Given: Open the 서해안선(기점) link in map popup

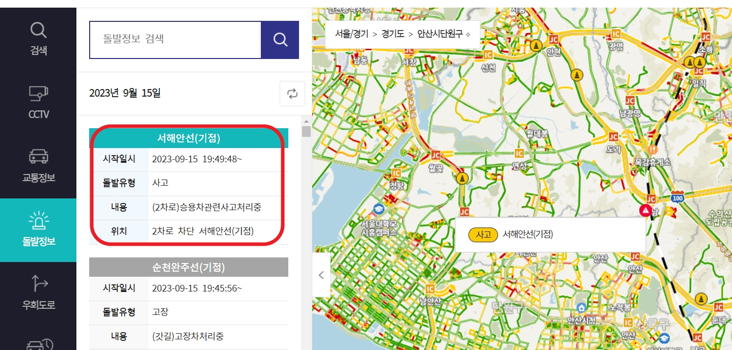Looking at the screenshot, I should [528, 235].
